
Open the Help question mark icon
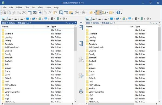(x=118, y=13)
